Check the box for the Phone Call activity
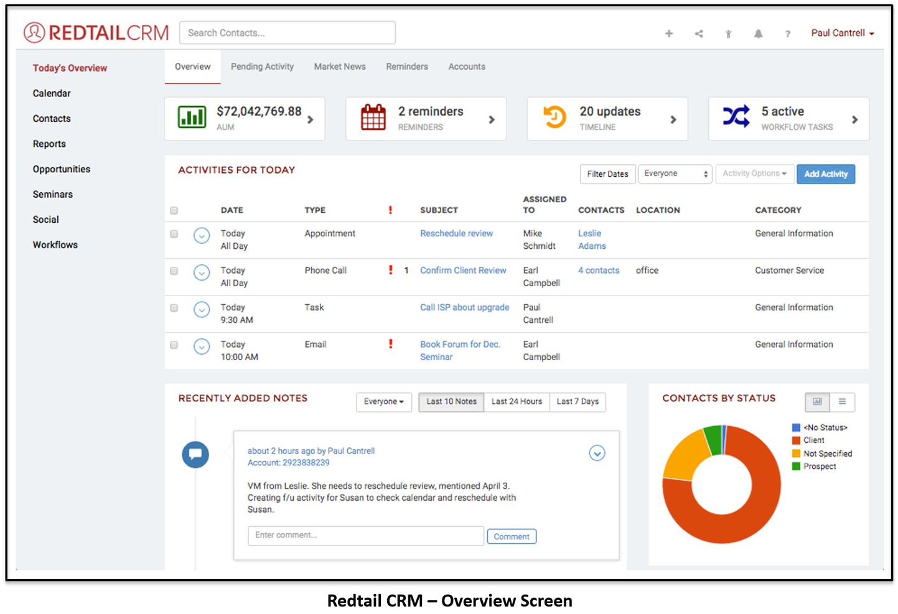Image resolution: width=898 pixels, height=614 pixels. [174, 270]
